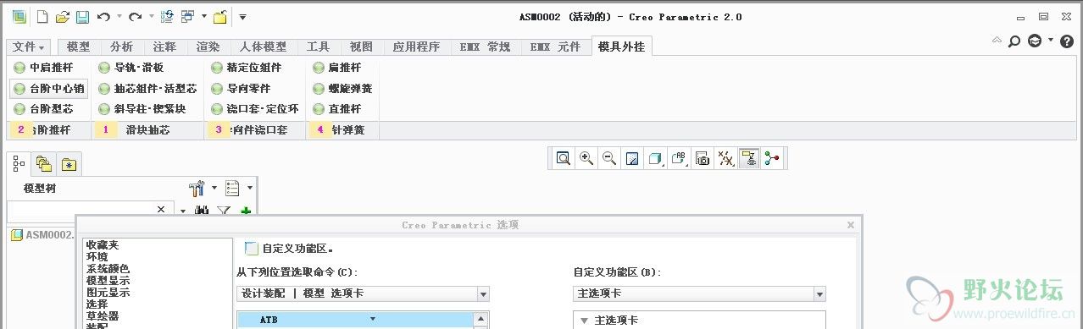Toggle datum display filters icon
The width and height of the screenshot is (1083, 329).
(x=725, y=158)
